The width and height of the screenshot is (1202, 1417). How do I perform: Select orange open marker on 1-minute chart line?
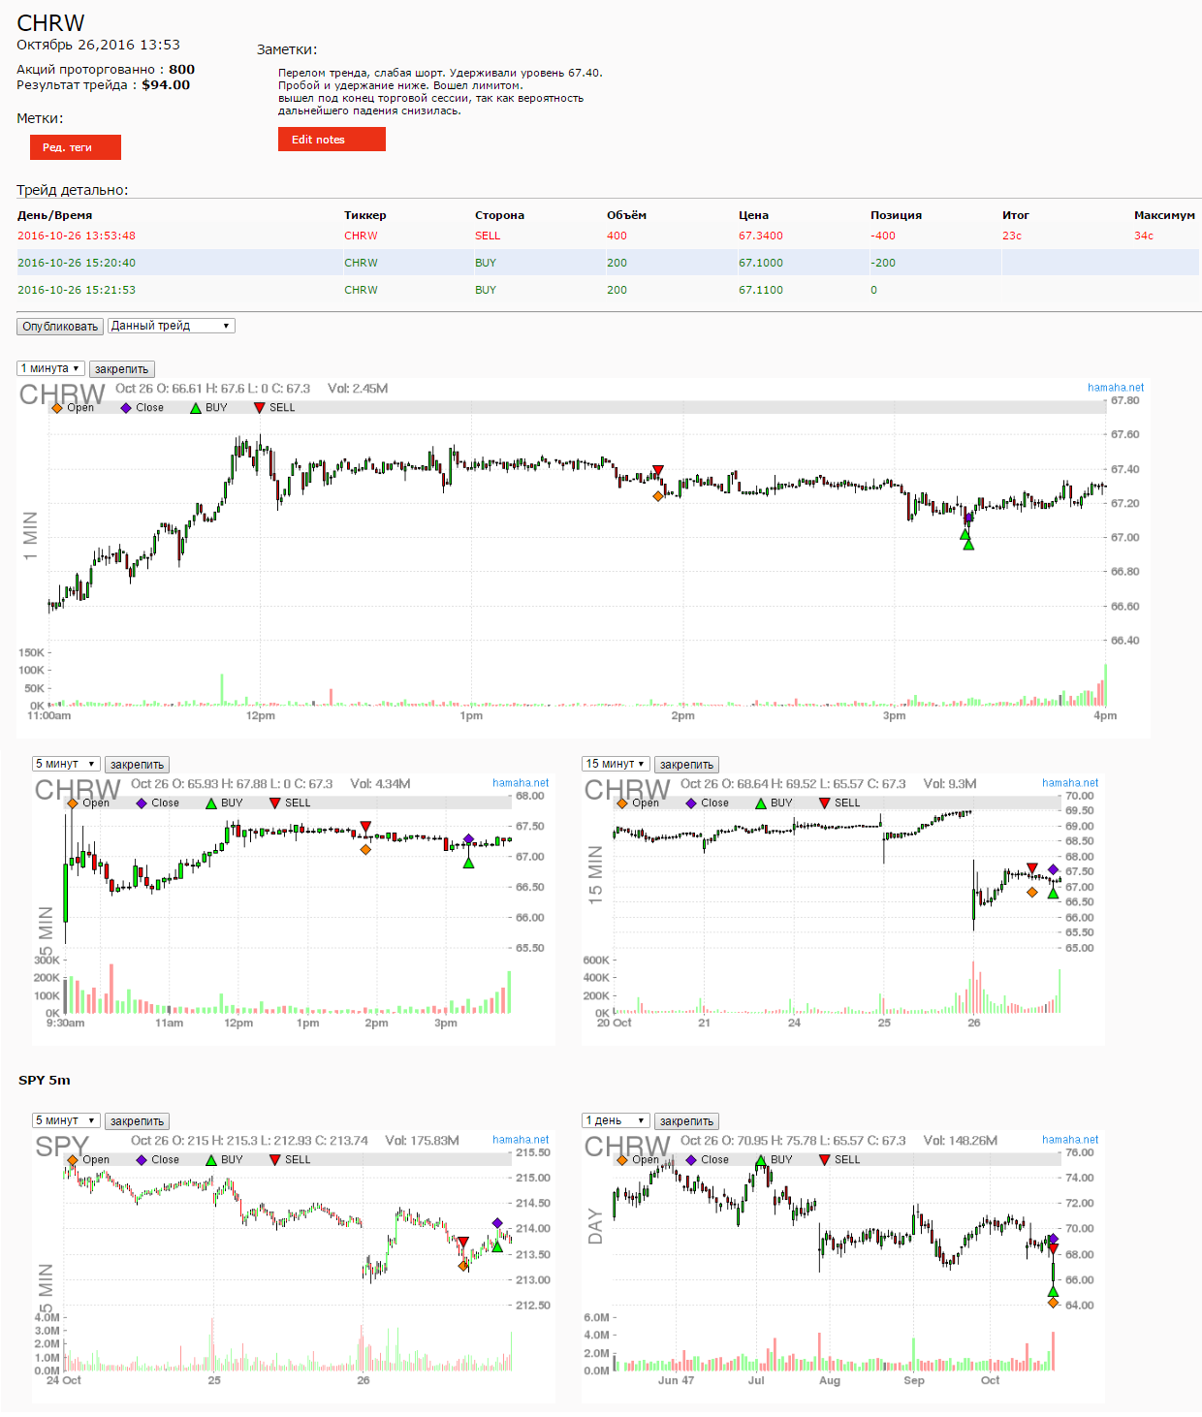coord(658,496)
